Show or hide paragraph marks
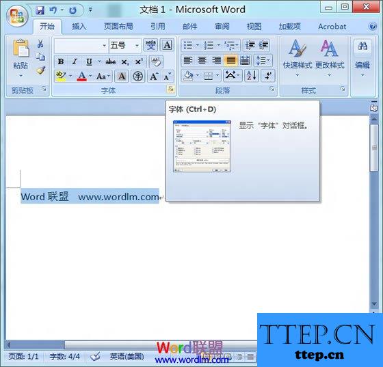Image resolution: width=383 pixels, height=367 pixels. coord(268,75)
